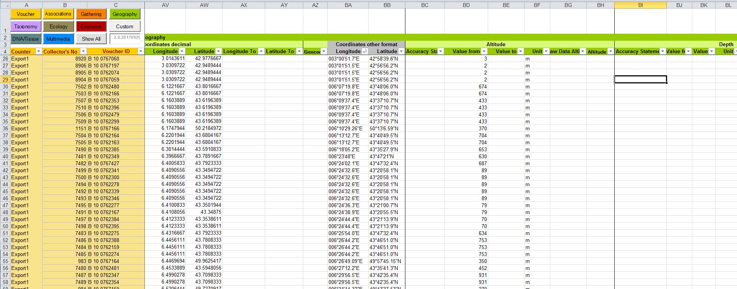Click the red Ensconet button

click(x=91, y=26)
